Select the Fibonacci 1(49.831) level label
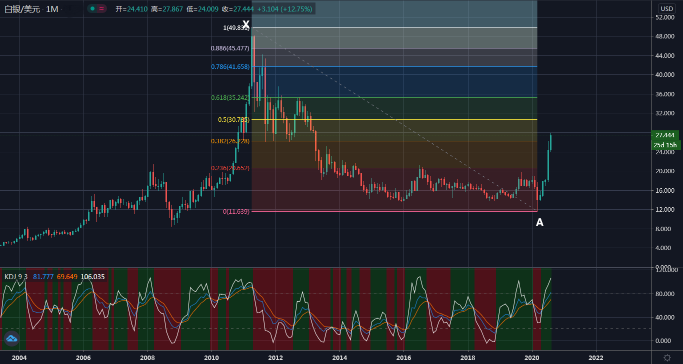The width and height of the screenshot is (683, 364). point(236,28)
